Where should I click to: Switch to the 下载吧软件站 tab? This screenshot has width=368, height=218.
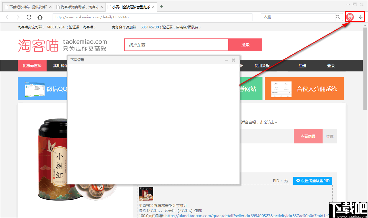(28, 7)
